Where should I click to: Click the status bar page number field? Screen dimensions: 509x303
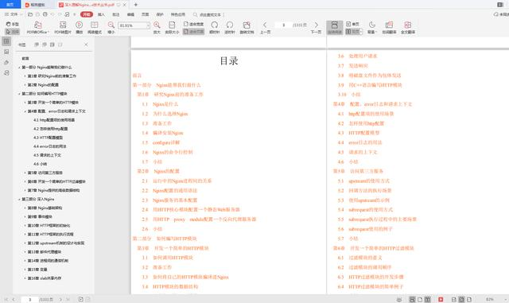[29, 300]
